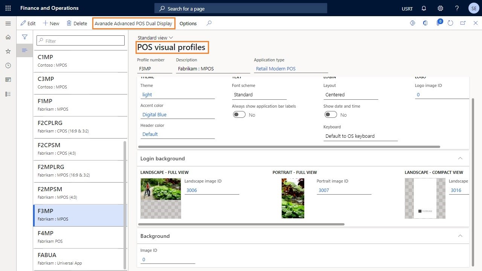Toggle Always show application bar labels
Image resolution: width=482 pixels, height=271 pixels.
tap(239, 115)
